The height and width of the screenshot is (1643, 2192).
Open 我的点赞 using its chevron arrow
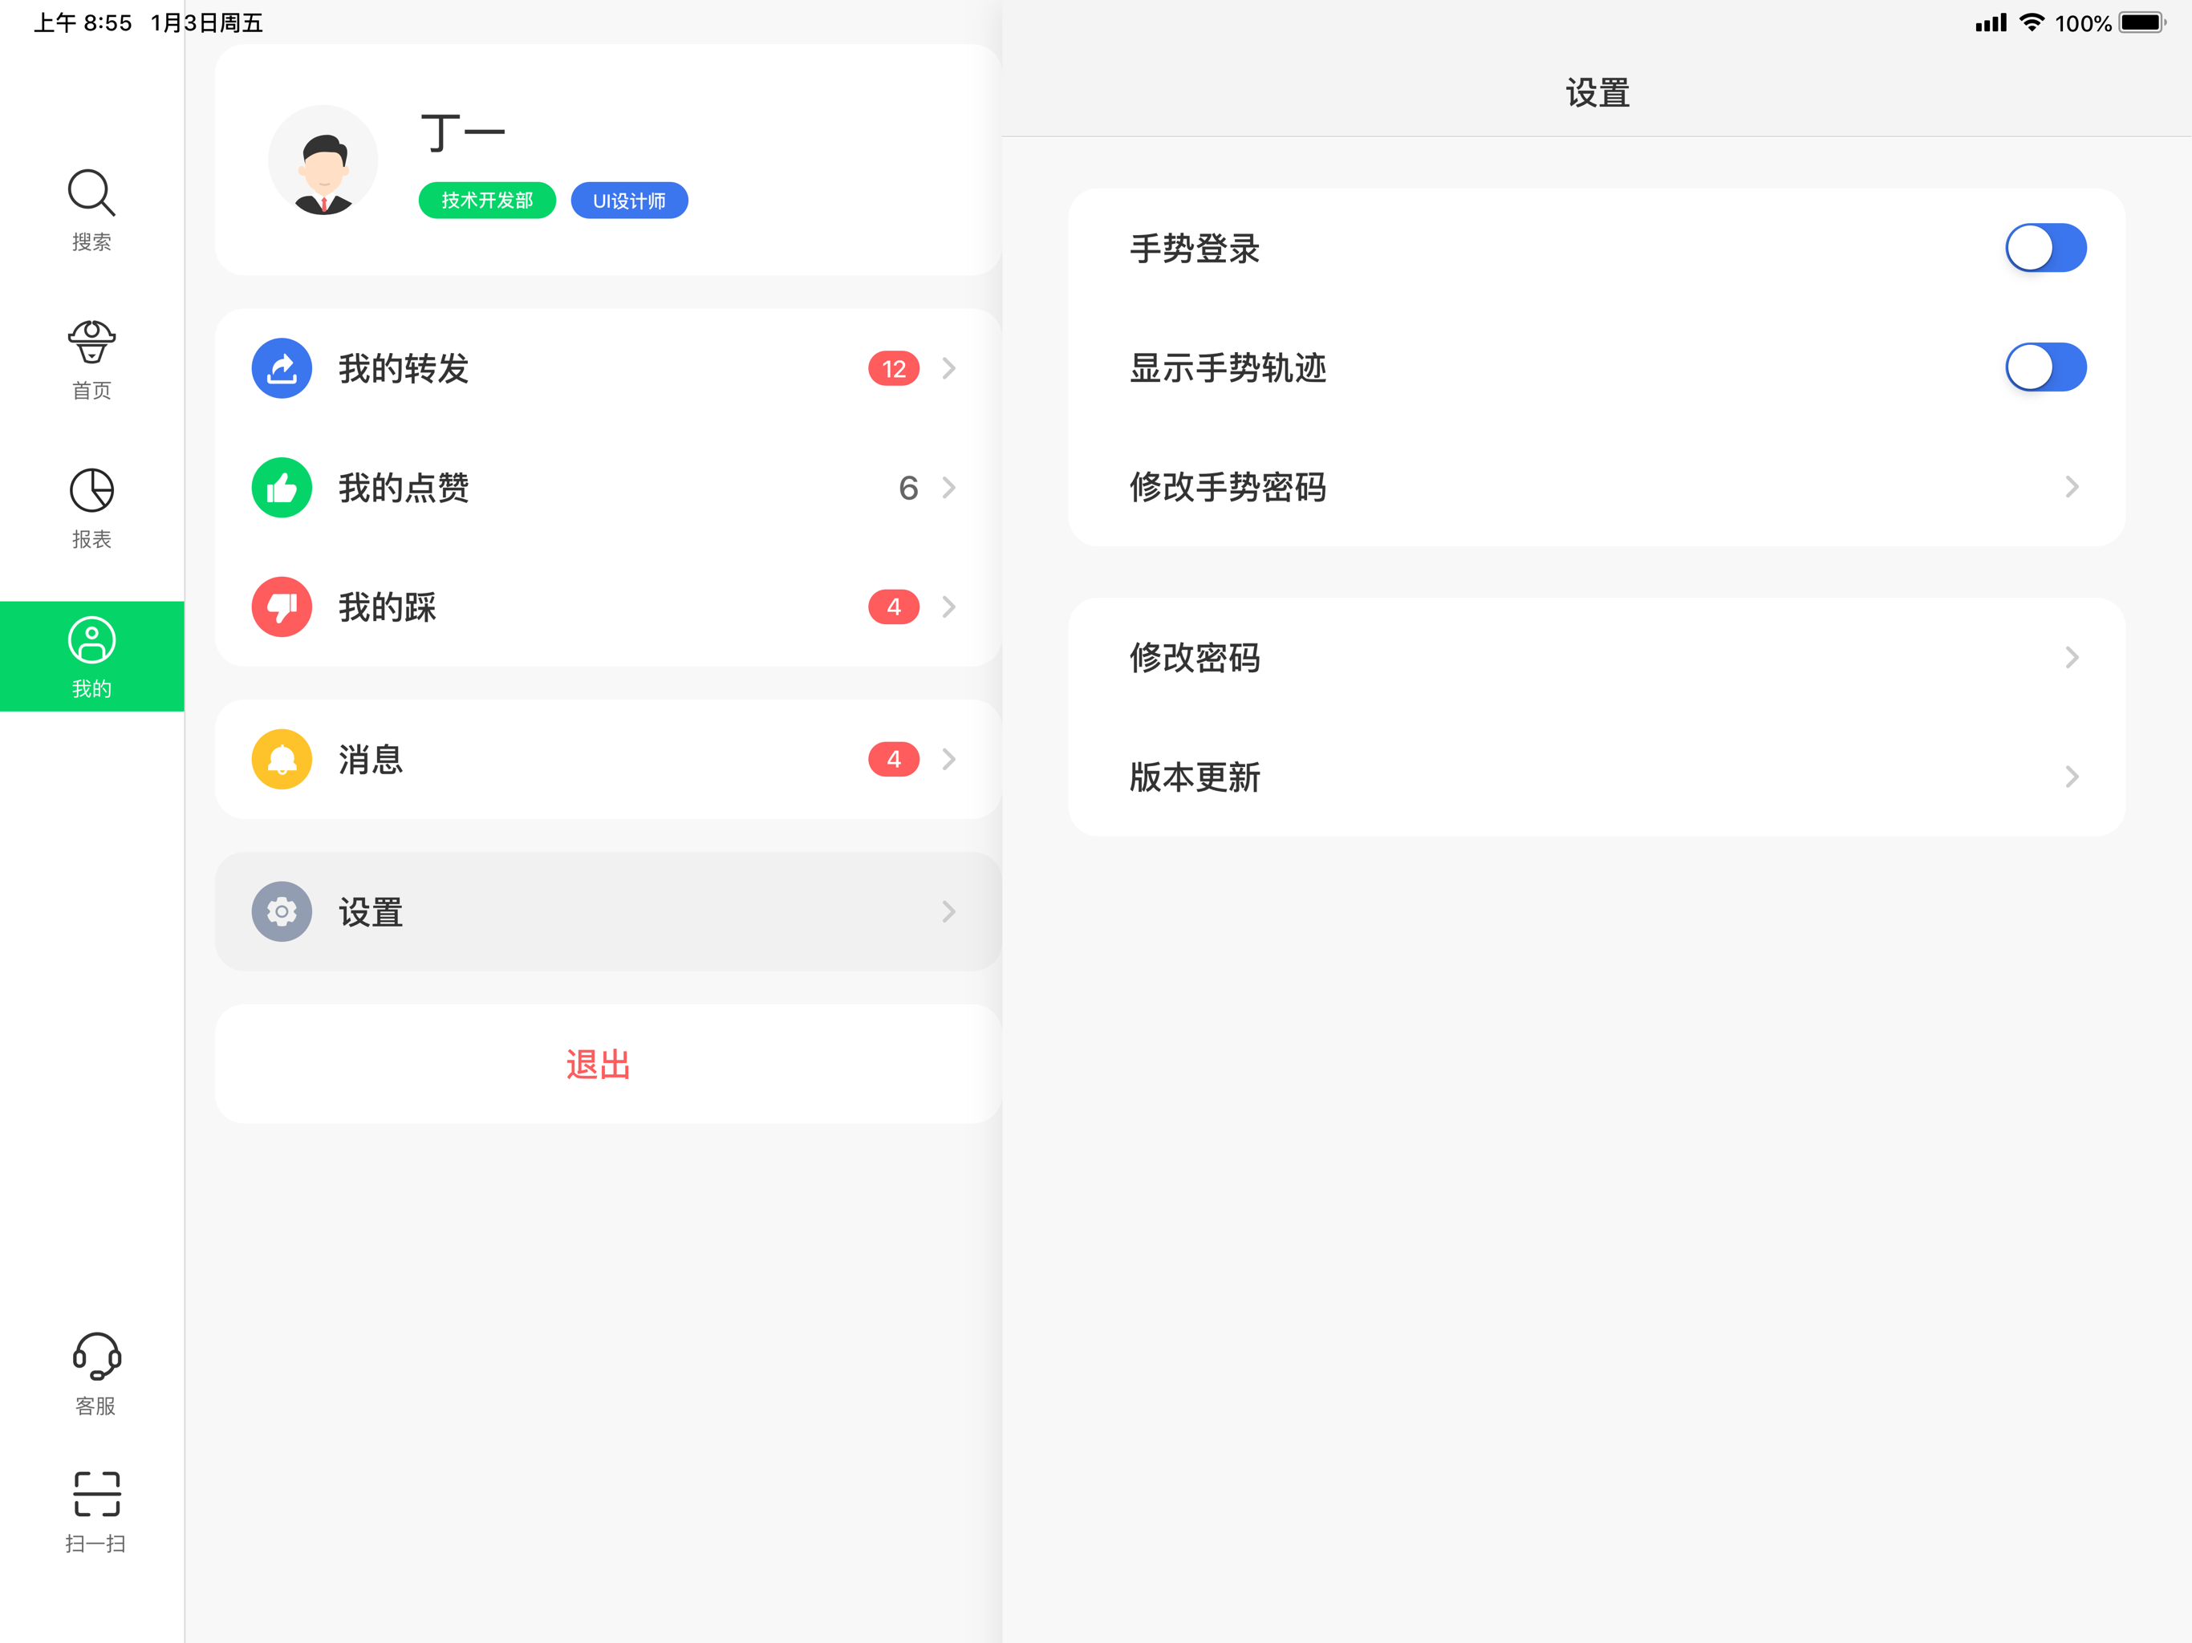pos(948,488)
